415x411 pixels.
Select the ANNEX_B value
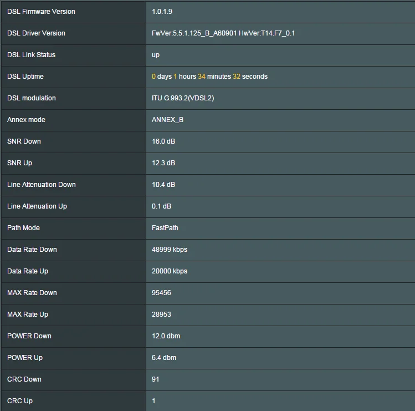pos(167,119)
